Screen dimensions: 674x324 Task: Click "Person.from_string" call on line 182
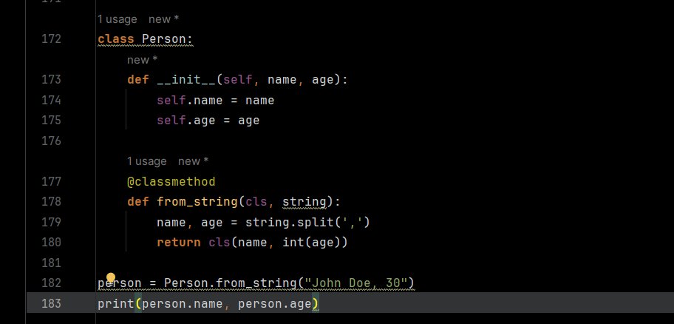(231, 283)
